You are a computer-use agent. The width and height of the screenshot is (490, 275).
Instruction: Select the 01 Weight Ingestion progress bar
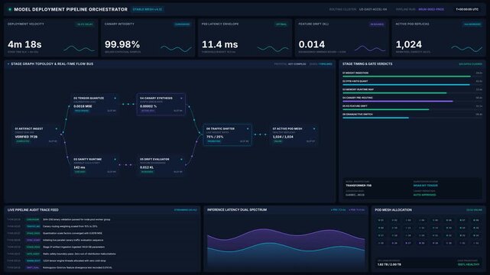[x=413, y=76]
